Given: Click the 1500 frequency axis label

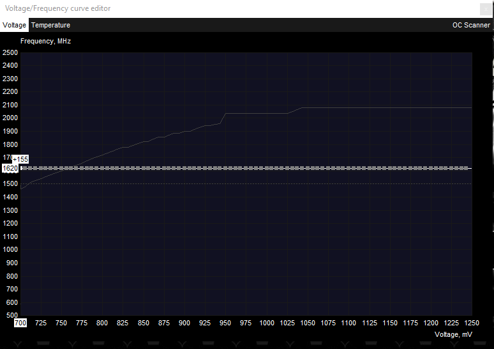Looking at the screenshot, I should click(10, 183).
